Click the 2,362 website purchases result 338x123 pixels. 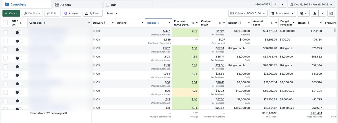[166, 48]
